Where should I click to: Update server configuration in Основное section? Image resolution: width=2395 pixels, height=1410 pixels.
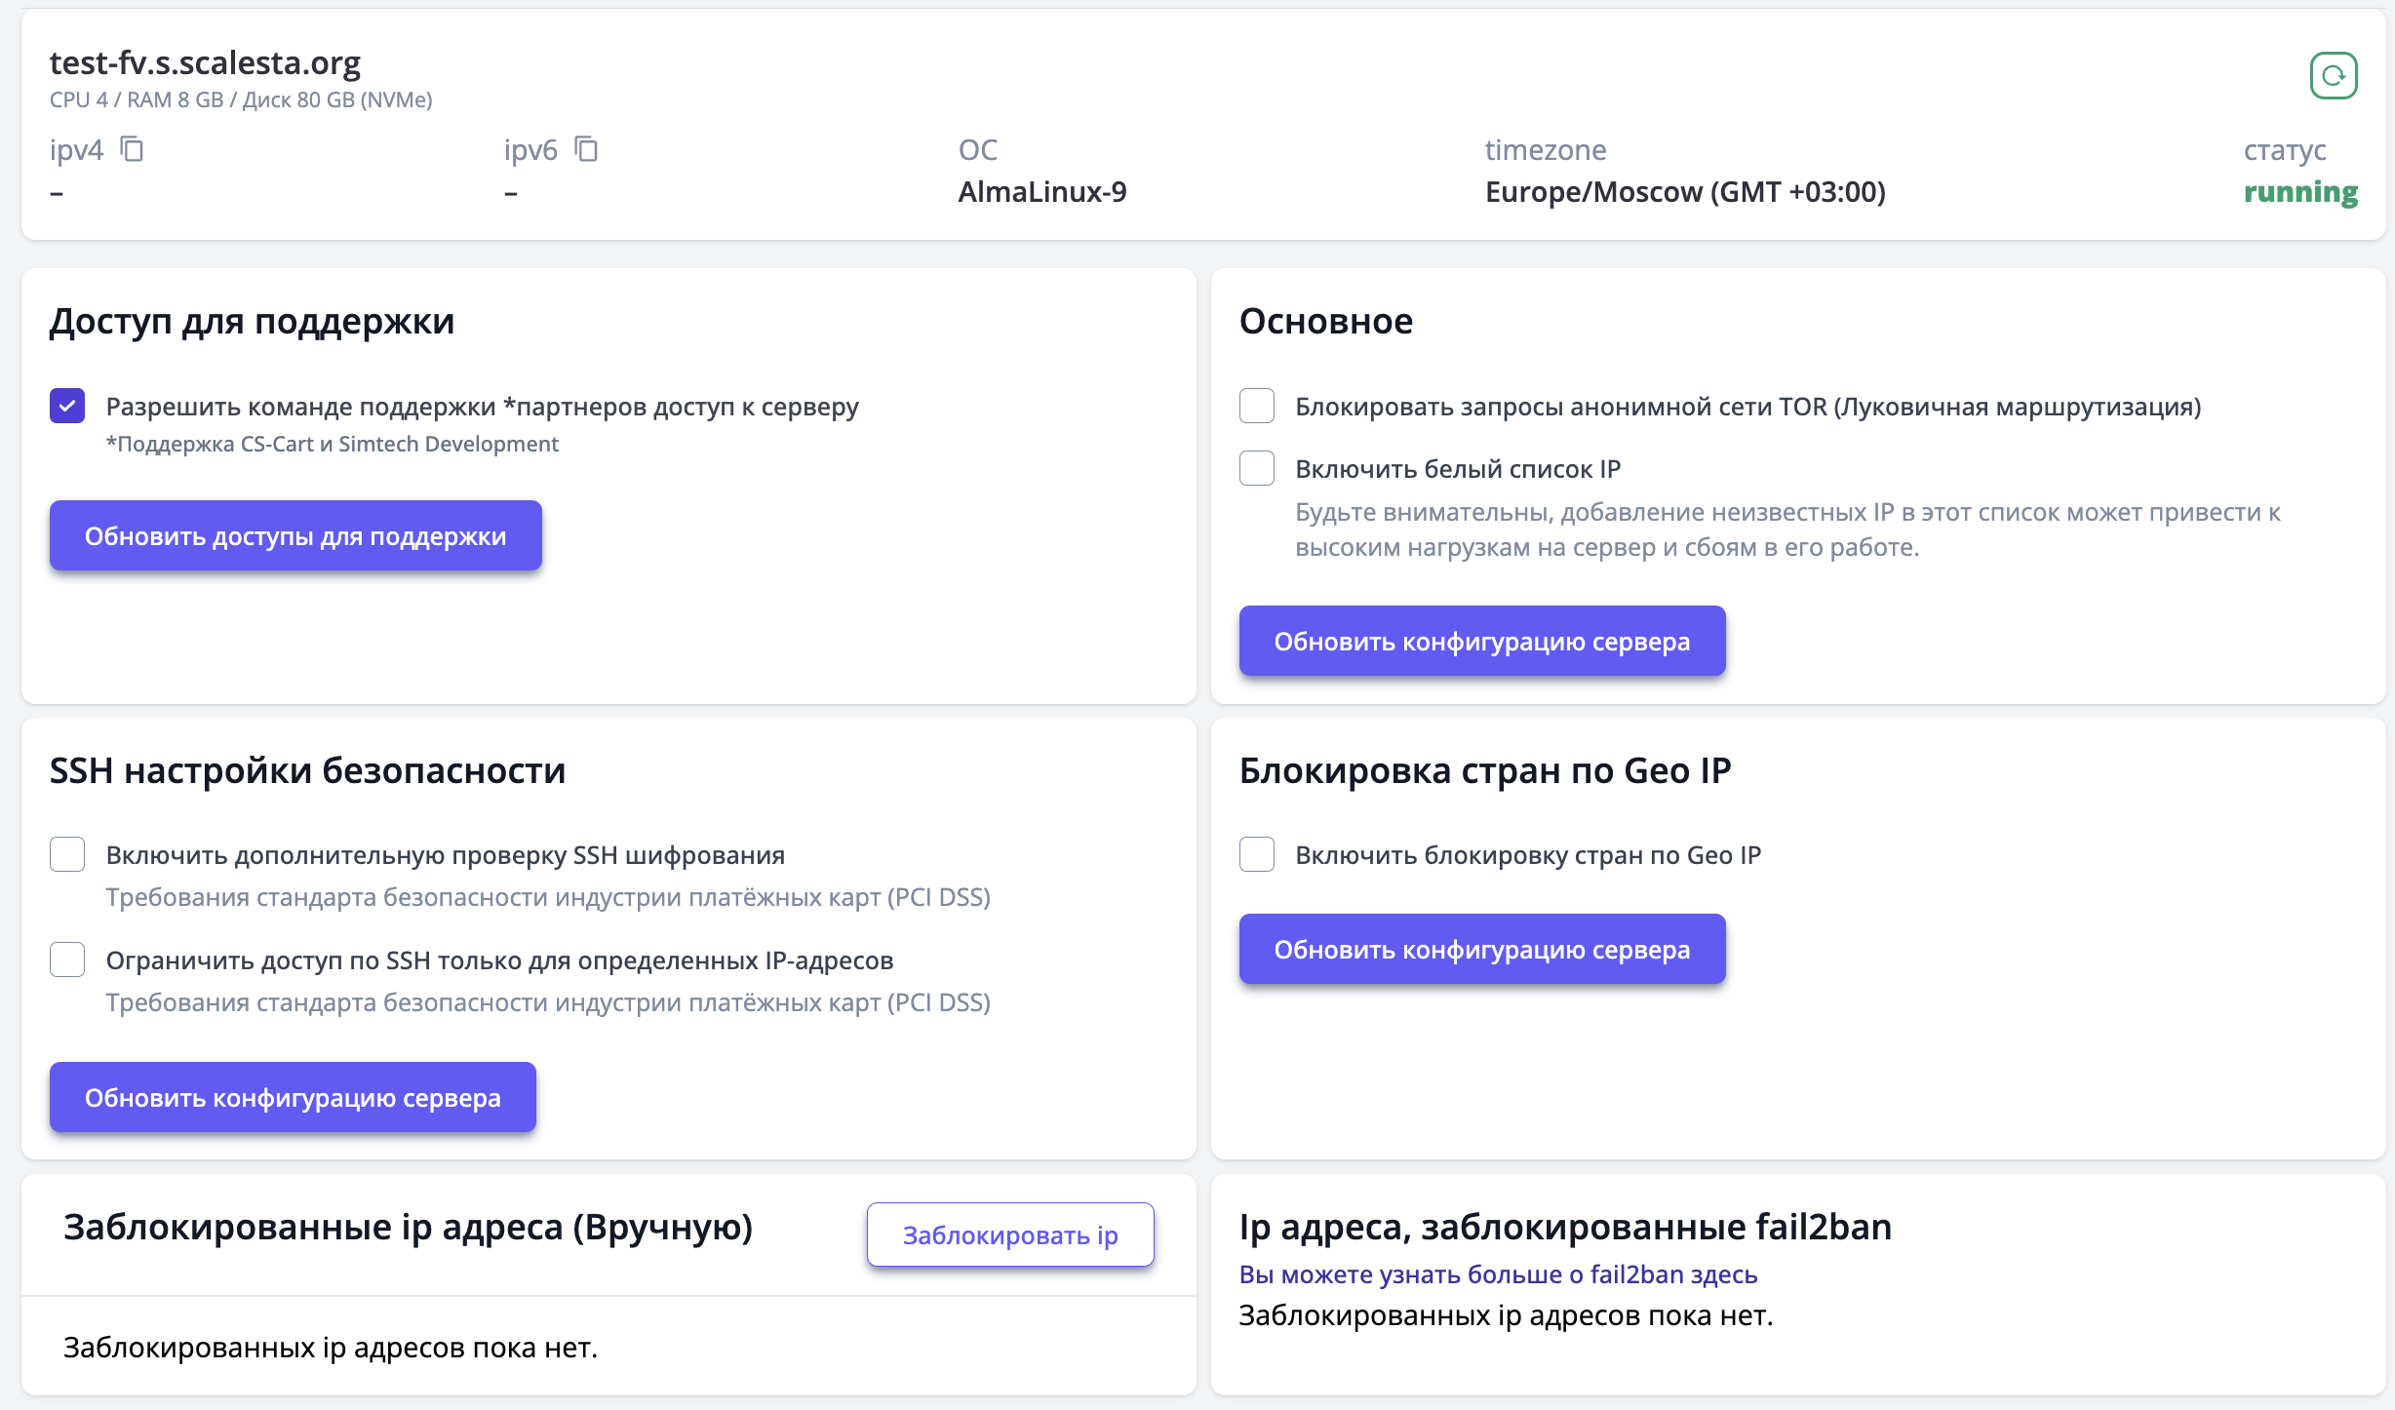tap(1481, 642)
